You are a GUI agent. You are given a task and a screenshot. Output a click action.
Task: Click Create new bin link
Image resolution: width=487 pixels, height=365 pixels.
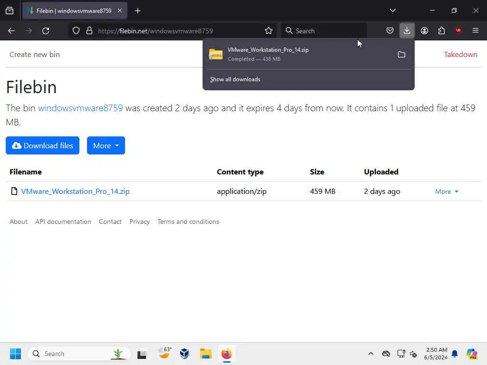pos(34,54)
